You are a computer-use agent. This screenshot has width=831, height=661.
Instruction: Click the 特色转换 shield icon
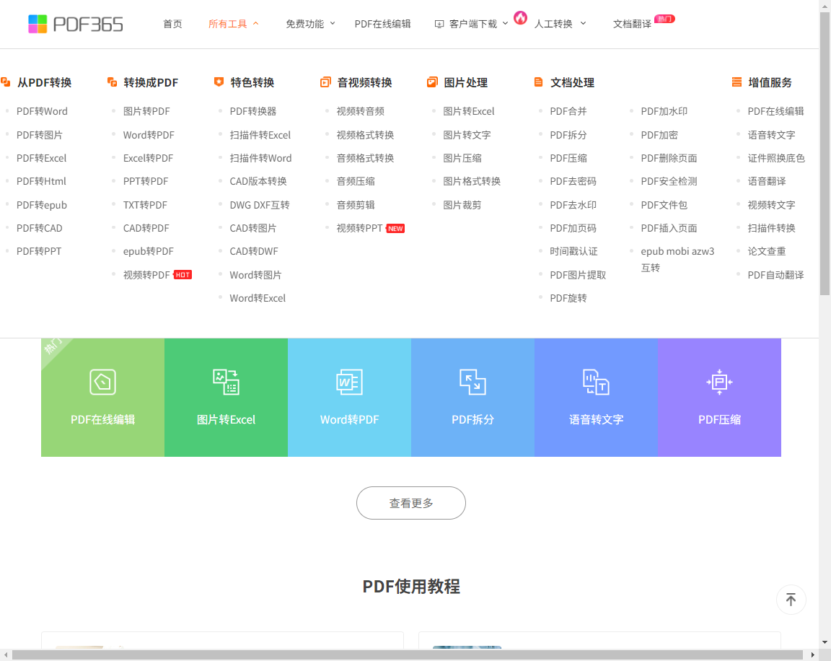[x=219, y=82]
